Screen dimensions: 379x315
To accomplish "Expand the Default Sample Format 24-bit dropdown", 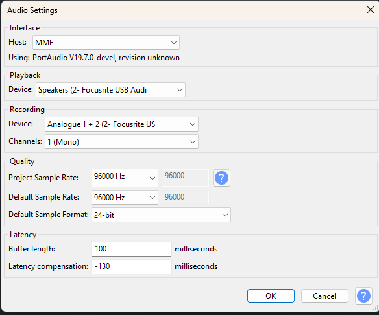I will pos(161,215).
